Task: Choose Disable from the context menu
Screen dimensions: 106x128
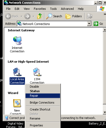Action: point(43,87)
